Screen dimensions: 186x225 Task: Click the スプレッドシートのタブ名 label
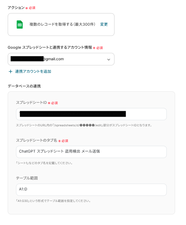37,140
